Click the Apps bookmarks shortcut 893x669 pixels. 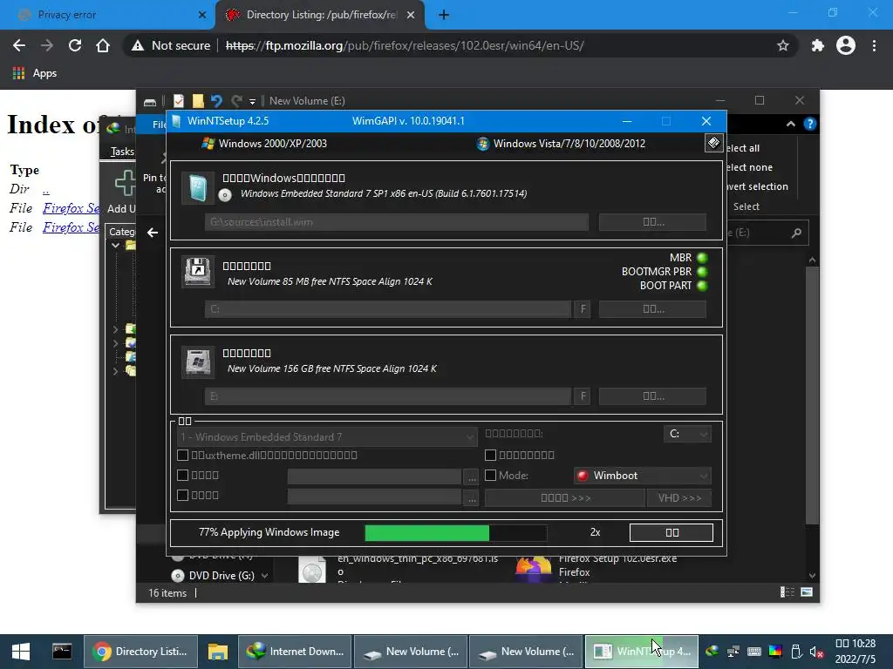35,73
